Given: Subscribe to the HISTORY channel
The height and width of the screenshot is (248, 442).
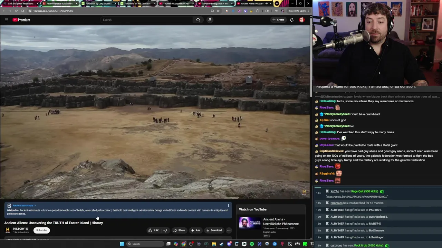Looking at the screenshot, I should [x=42, y=230].
